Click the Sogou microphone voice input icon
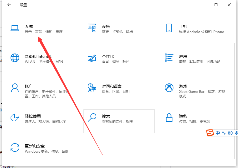The height and width of the screenshot is (168, 238). point(236,133)
